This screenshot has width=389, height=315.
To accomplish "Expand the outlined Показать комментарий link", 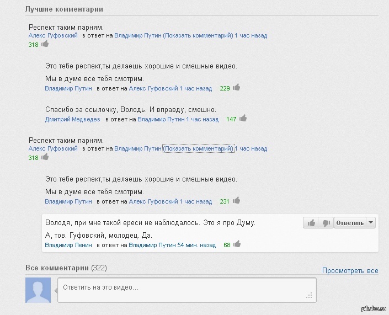I will point(198,148).
